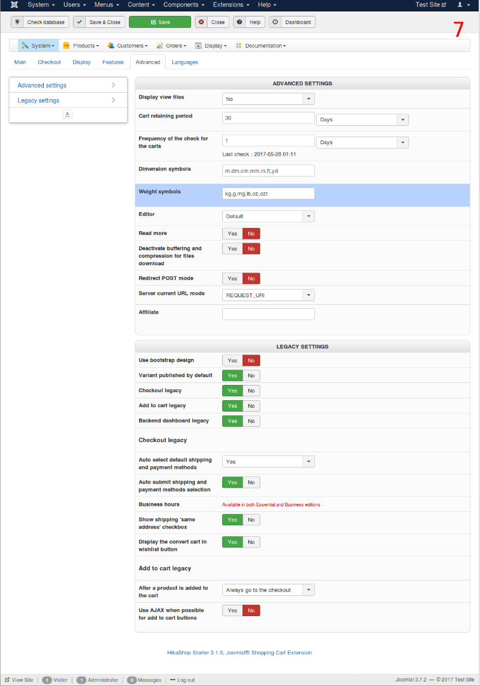Click the Joomla logo icon
480x686 pixels.
click(x=14, y=5)
